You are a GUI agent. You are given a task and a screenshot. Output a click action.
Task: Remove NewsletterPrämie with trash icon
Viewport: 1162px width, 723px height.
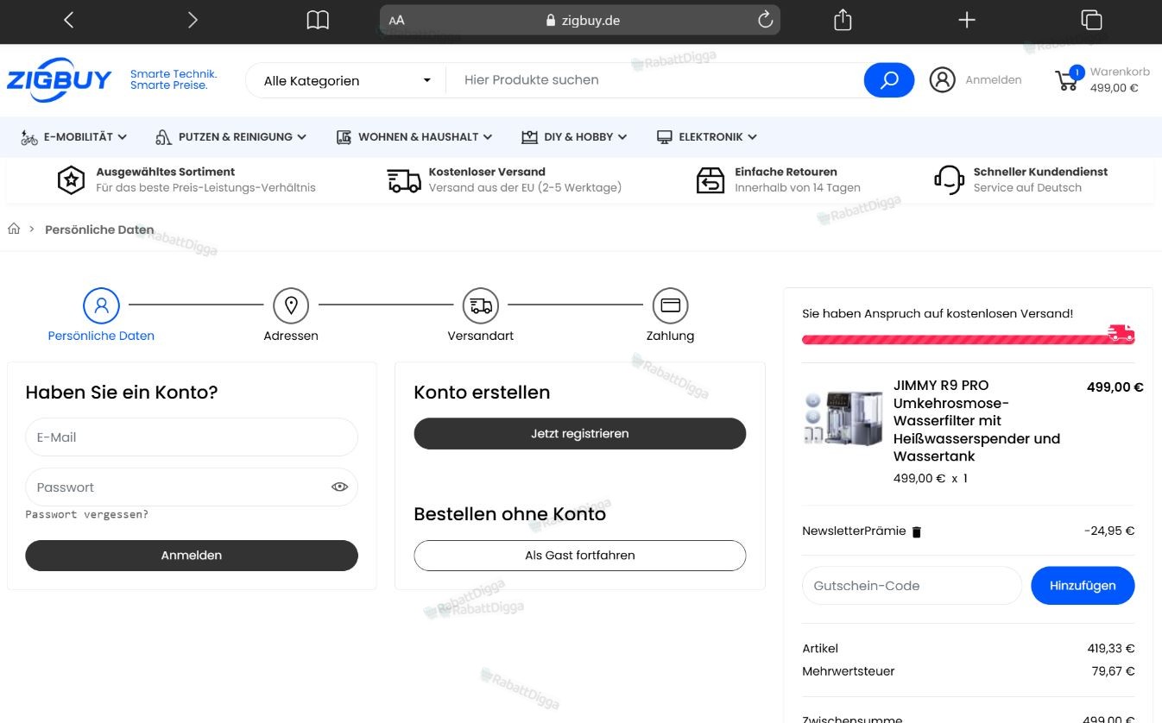917,532
